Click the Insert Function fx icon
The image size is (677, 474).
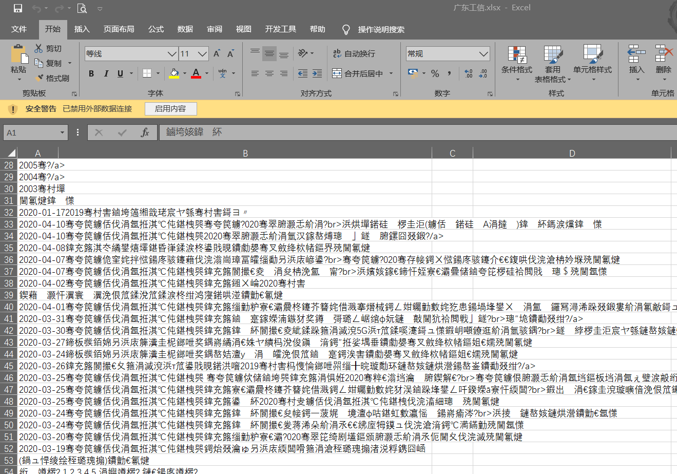tap(145, 132)
